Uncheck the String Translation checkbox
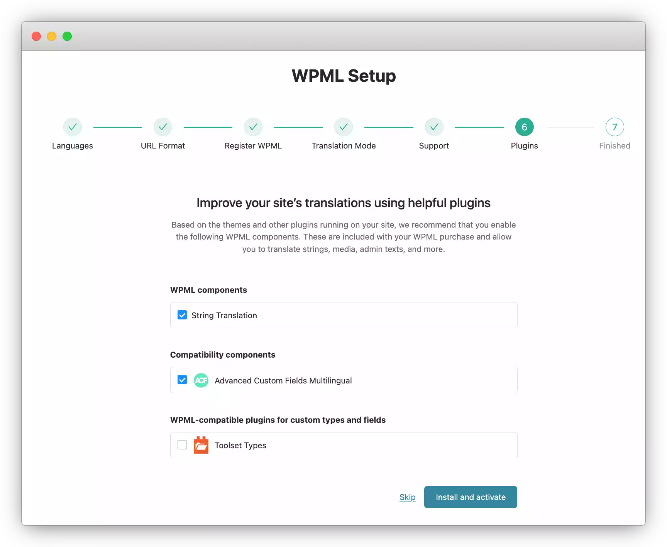The height and width of the screenshot is (547, 667). tap(182, 315)
